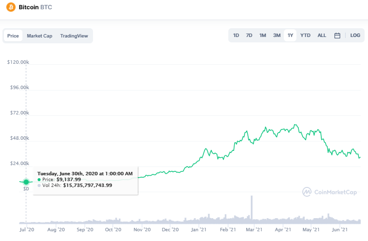
Task: Select the YTD time range
Action: click(x=305, y=36)
